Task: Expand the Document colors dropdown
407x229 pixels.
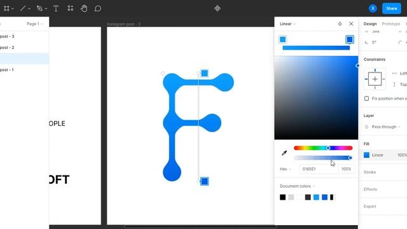Action: (297, 186)
